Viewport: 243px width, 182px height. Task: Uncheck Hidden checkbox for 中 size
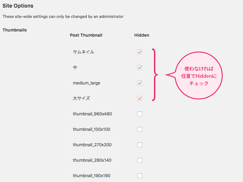pos(140,68)
